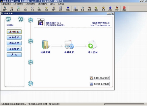Go to the 主页 homepage toolbar icon
Screen dimensions: 147x106
(103, 9)
